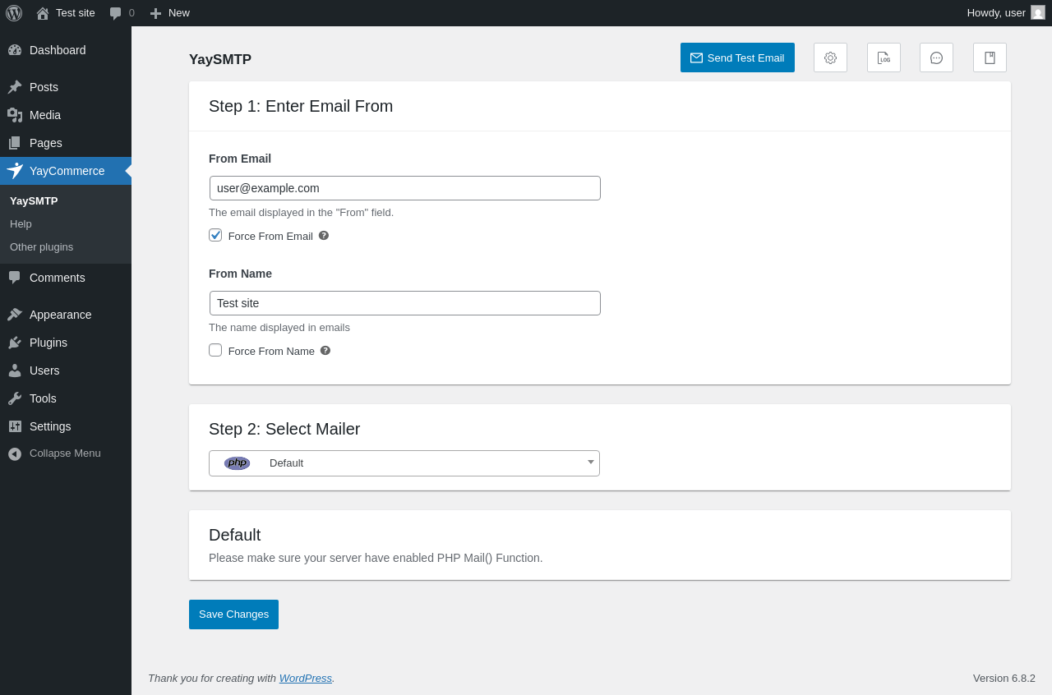Image resolution: width=1052 pixels, height=695 pixels.
Task: Uncheck Force From Email checkbox
Action: [215, 235]
